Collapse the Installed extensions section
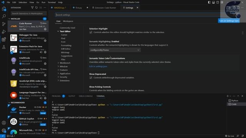The image size is (246, 138). [x=15, y=19]
